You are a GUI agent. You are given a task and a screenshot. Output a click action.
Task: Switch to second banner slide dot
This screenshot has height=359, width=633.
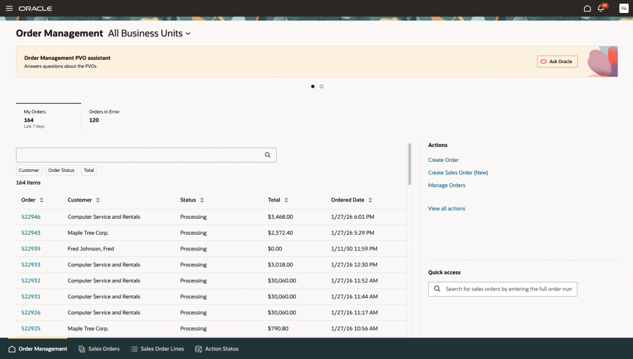[321, 87]
